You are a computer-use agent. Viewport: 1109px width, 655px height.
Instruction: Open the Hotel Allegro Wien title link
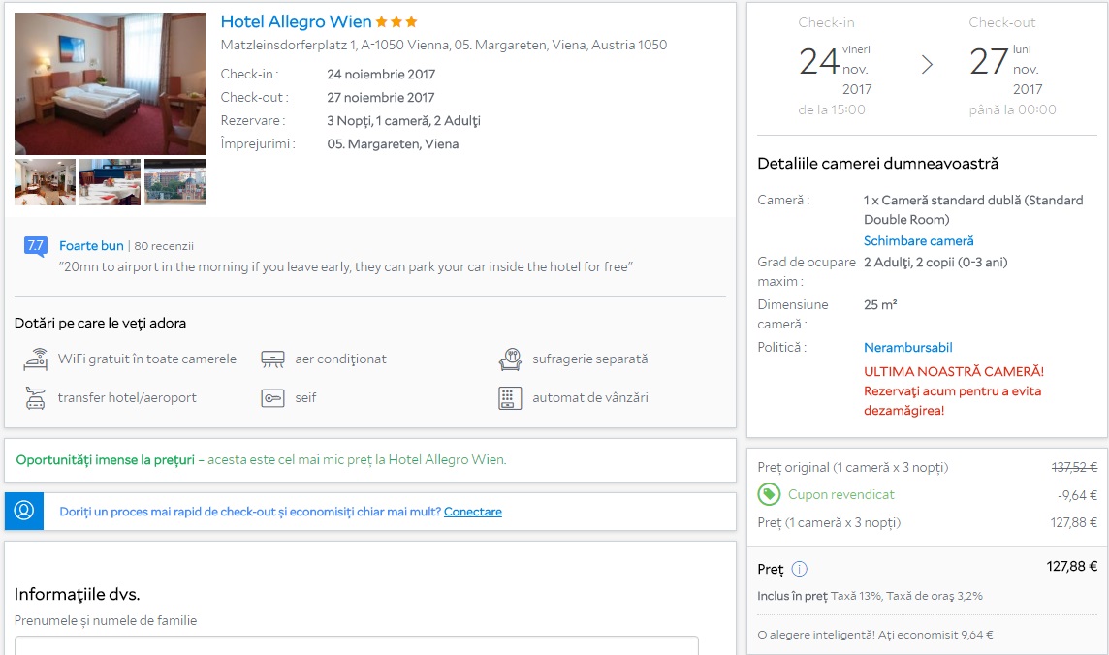296,22
